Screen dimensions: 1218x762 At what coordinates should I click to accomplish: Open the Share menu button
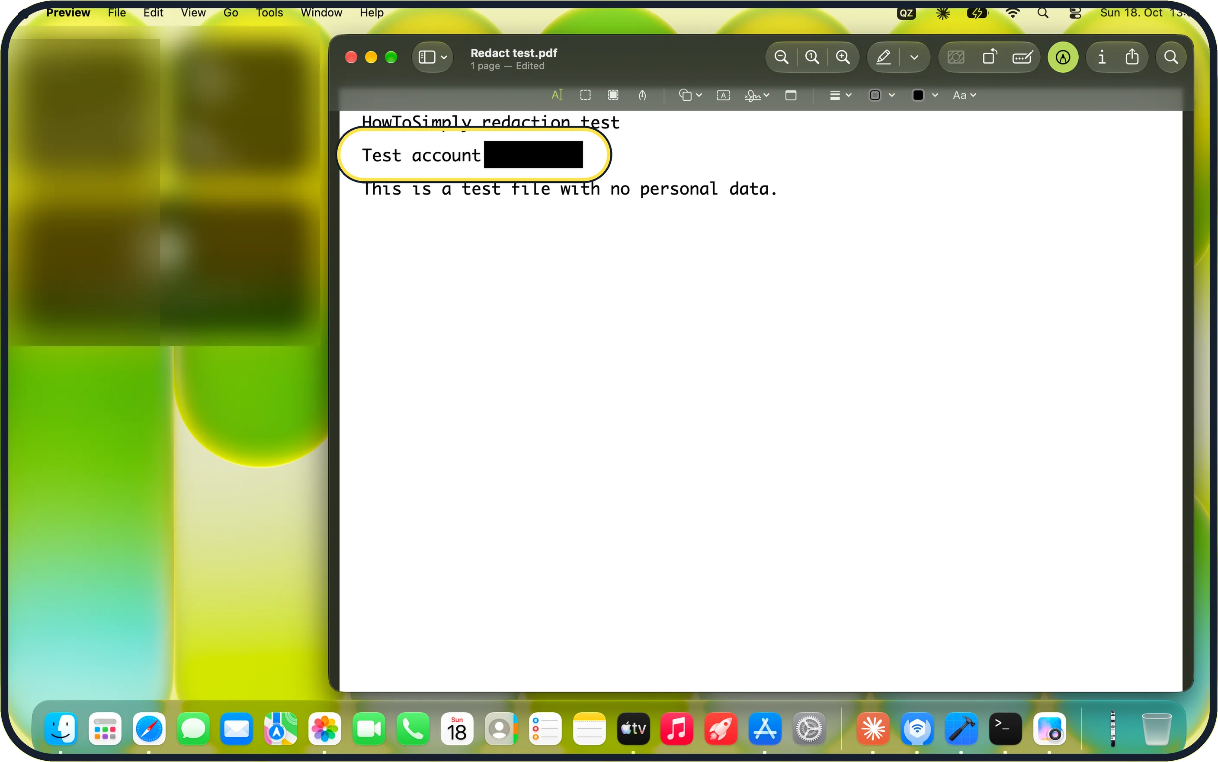tap(1132, 56)
